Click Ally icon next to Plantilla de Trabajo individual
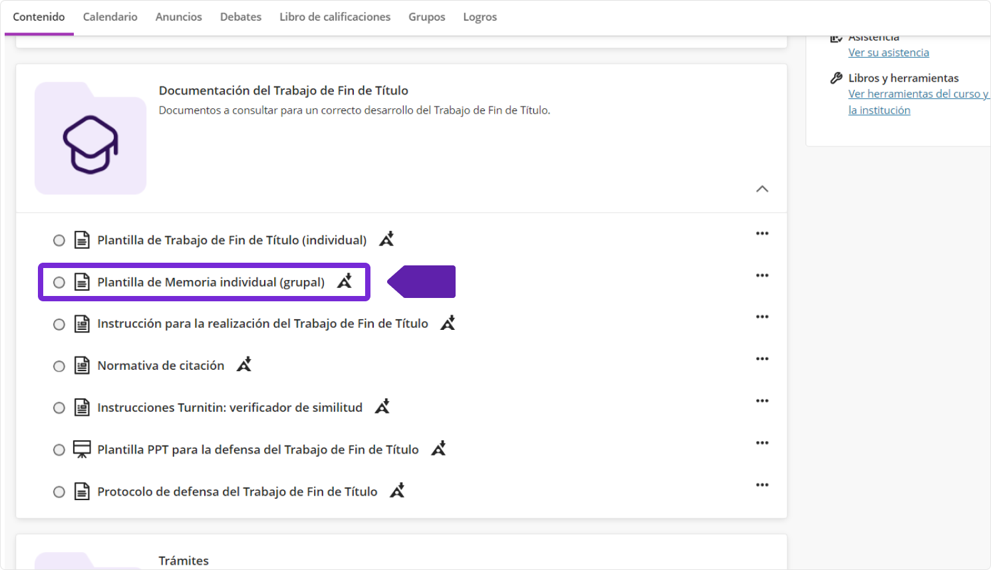Image resolution: width=991 pixels, height=570 pixels. (x=386, y=239)
